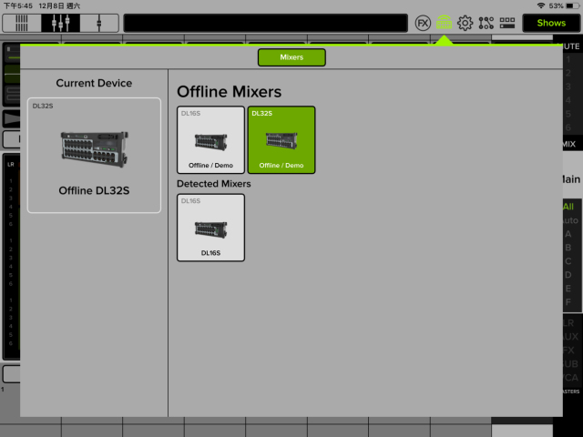Select view group A
The height and width of the screenshot is (437, 583).
click(x=568, y=234)
